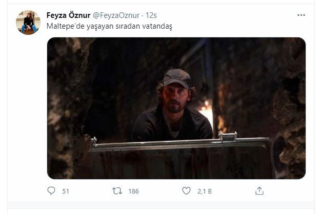
Task: Open the @FeyzaOznur handle link
Action: pyautogui.click(x=116, y=15)
